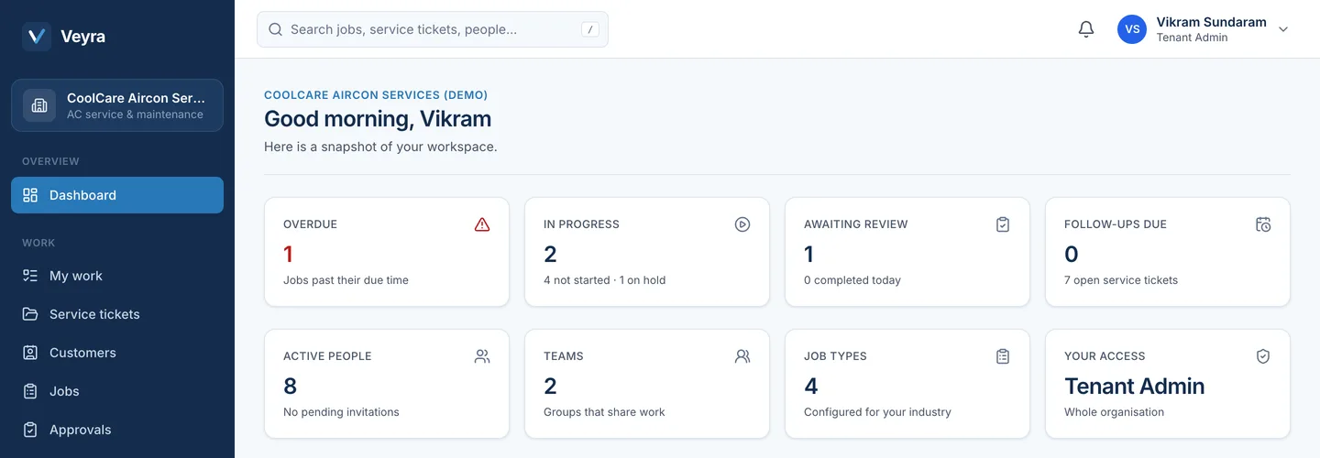Image resolution: width=1320 pixels, height=458 pixels.
Task: Click "Configured for your industry" text
Action: (x=877, y=412)
